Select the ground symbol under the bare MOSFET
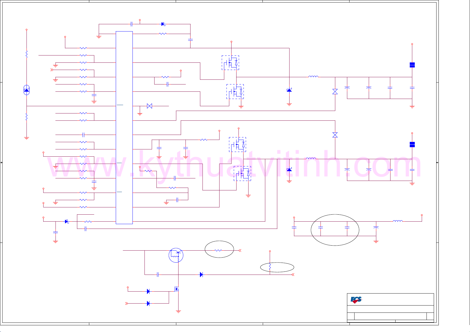 [179, 312]
